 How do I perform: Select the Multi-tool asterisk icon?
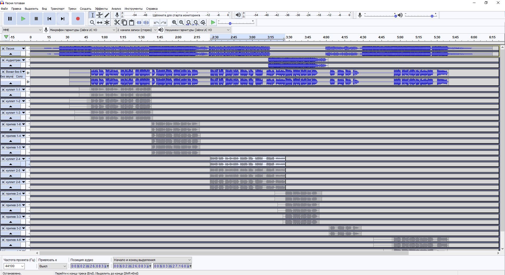coord(107,22)
